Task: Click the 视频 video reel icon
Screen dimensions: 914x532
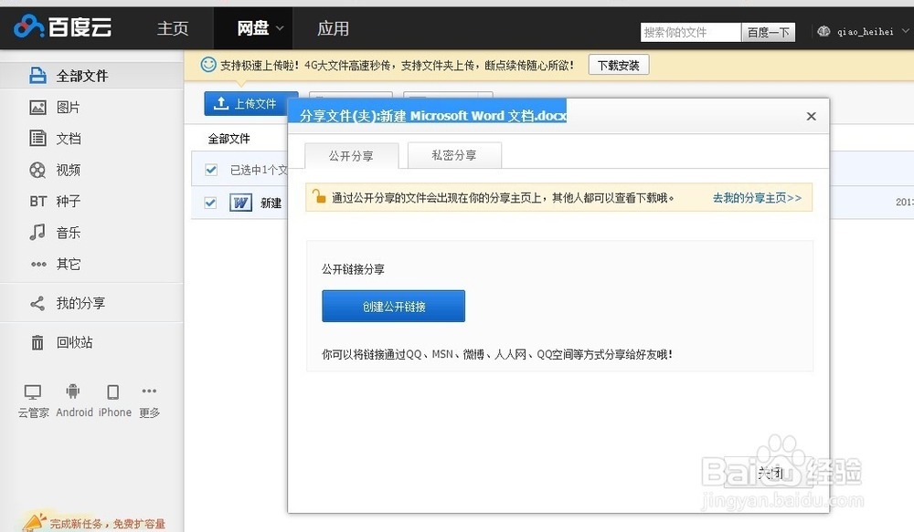Action: 37,170
